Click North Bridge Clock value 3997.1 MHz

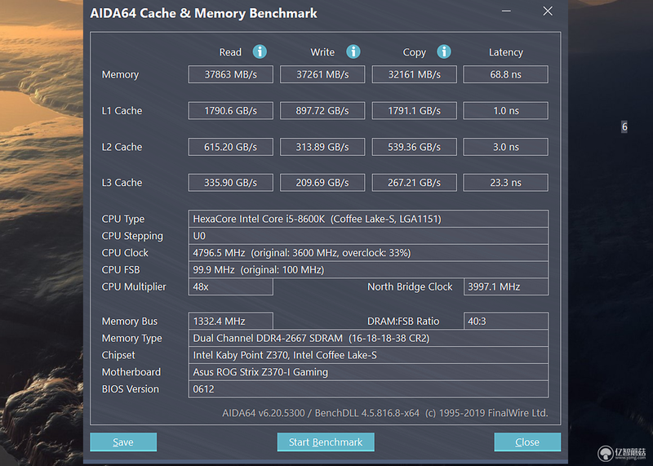tap(506, 286)
